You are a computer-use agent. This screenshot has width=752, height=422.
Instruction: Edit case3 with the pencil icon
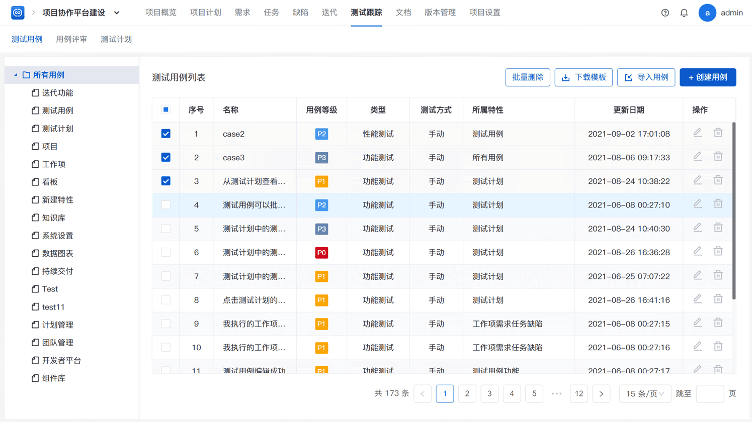697,156
